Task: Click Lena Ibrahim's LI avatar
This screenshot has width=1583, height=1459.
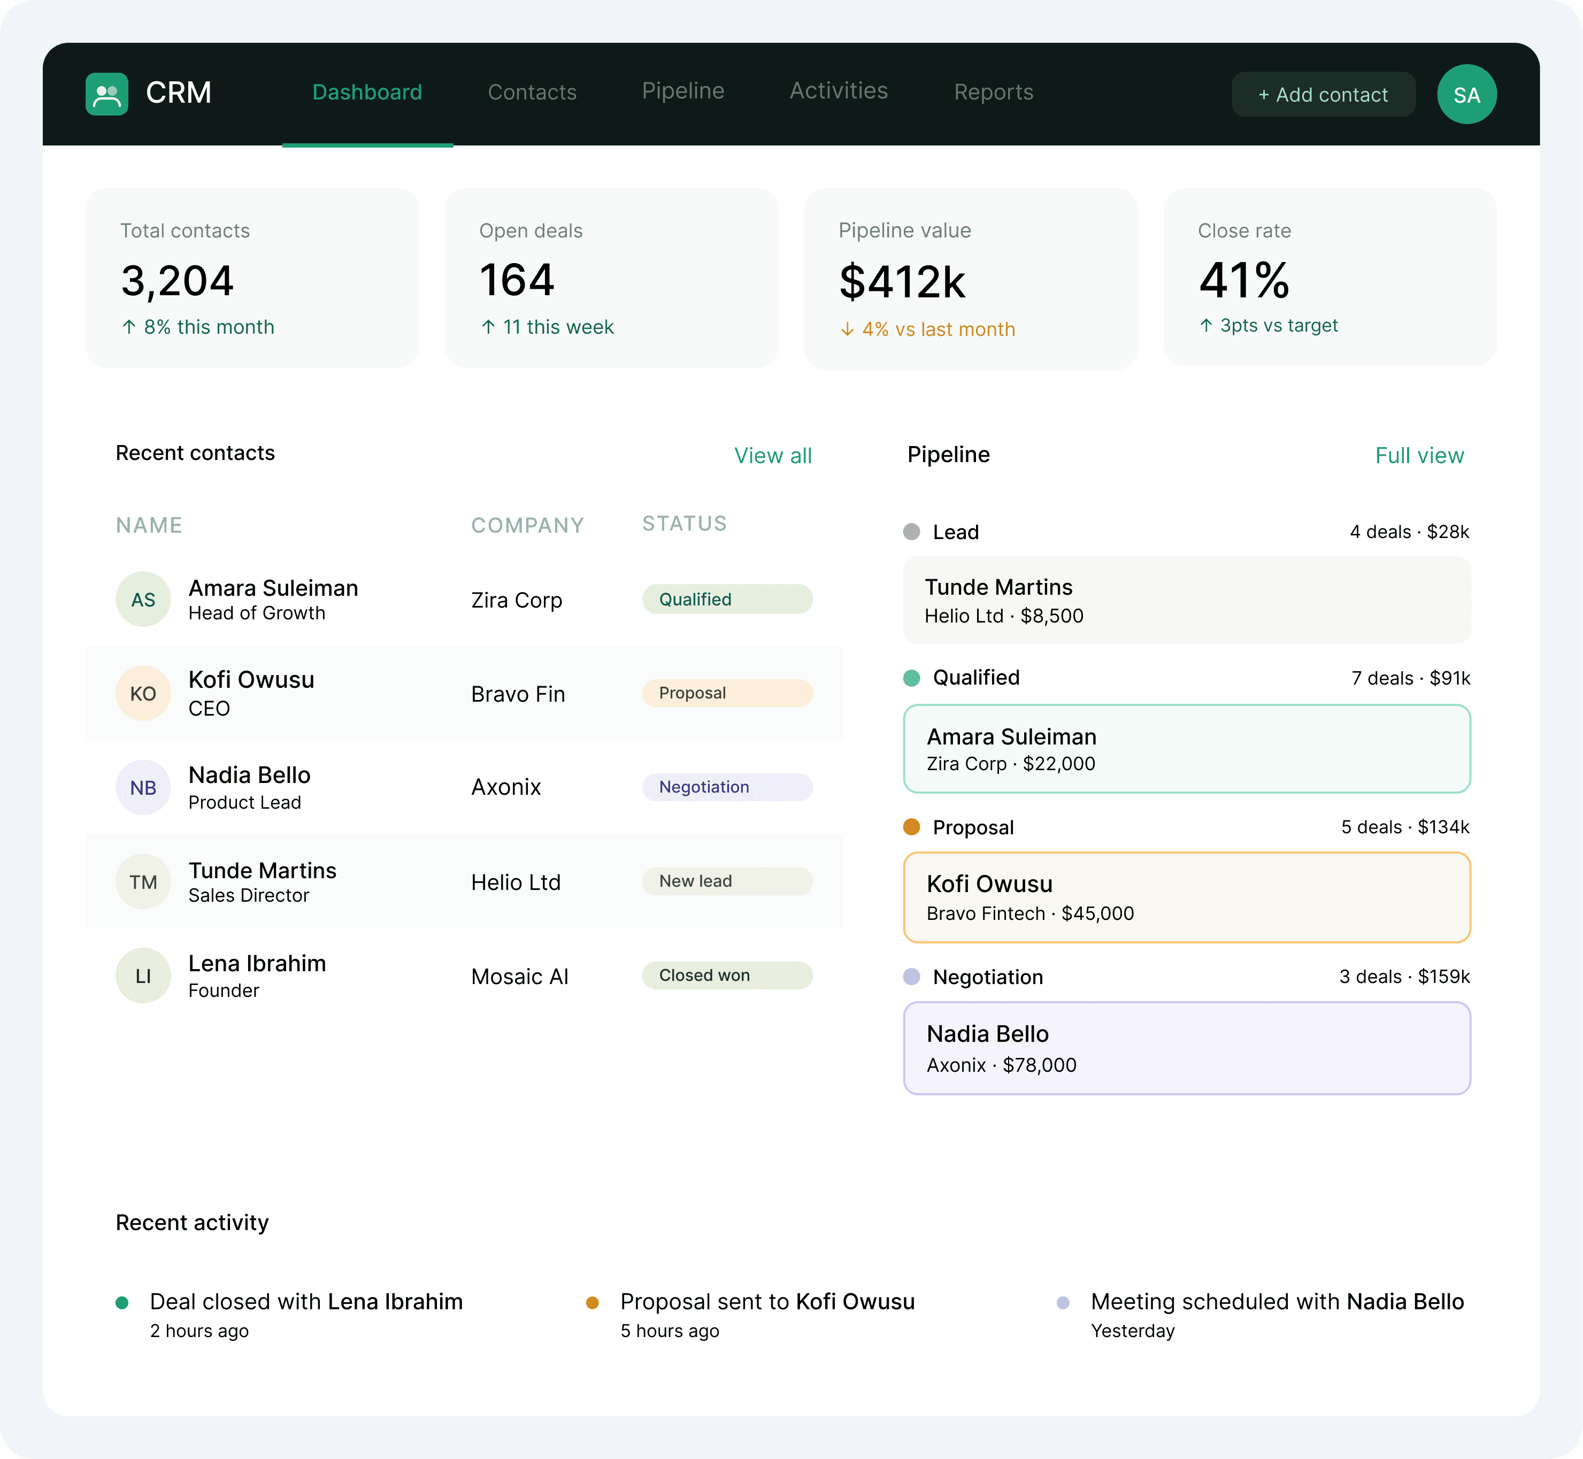Action: (143, 976)
